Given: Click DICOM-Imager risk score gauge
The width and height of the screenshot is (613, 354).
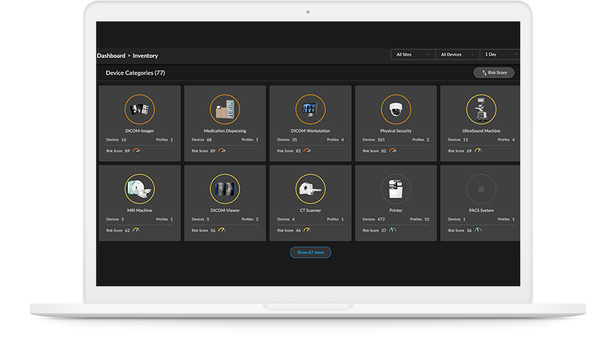Looking at the screenshot, I should (136, 150).
